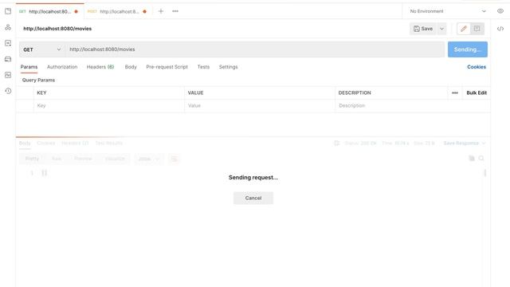This screenshot has height=287, width=510.
Task: Open the request Body tab
Action: pyautogui.click(x=131, y=67)
